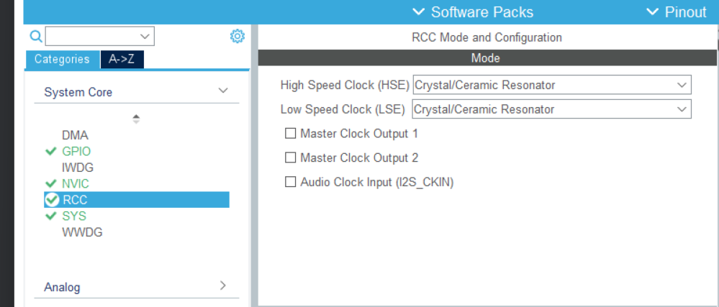Collapse the System Core category
Screen dimensions: 719x307
[x=223, y=91]
